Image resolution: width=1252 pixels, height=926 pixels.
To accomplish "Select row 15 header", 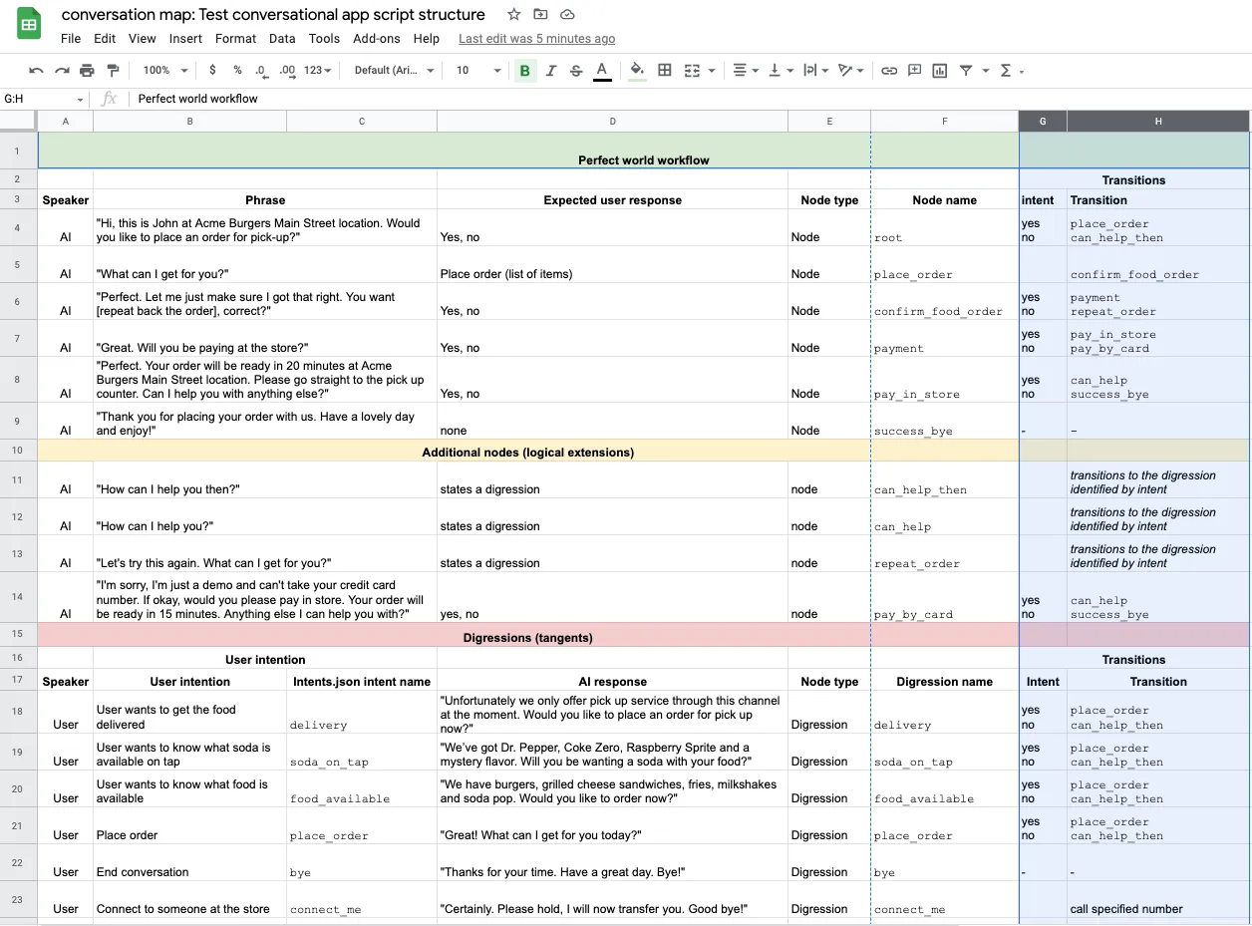I will pyautogui.click(x=18, y=634).
